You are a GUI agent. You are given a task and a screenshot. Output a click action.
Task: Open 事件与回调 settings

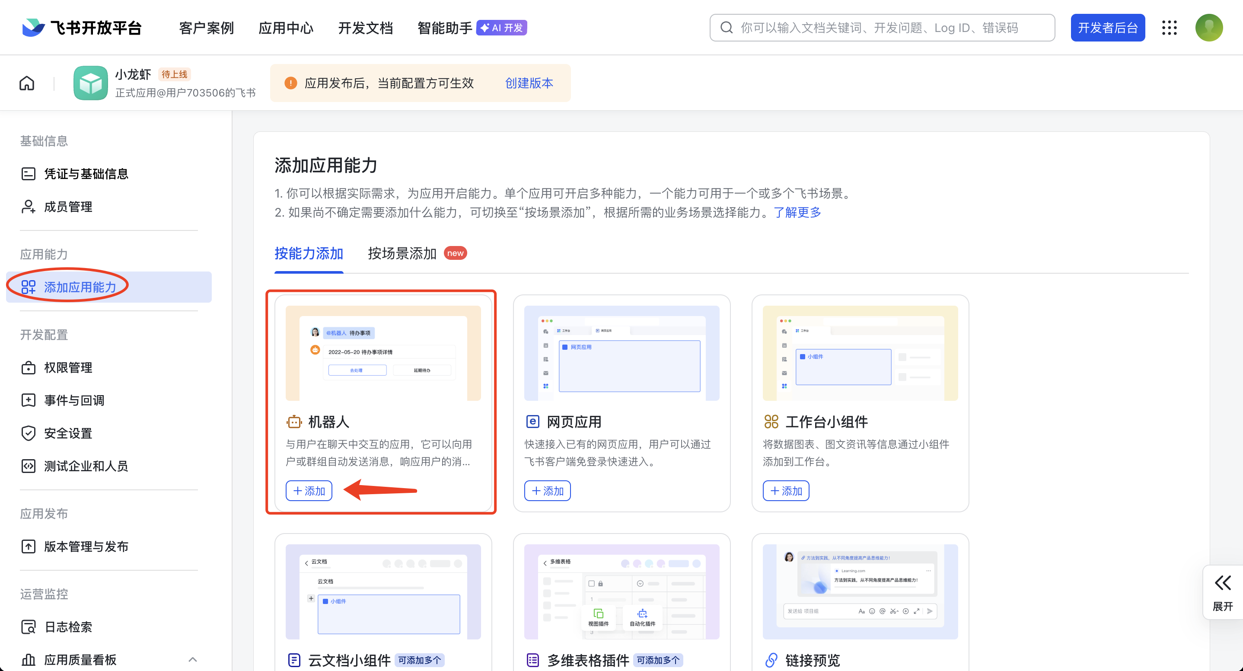tap(74, 400)
